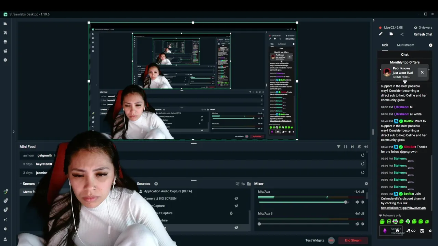This screenshot has height=246, width=438.
Task: Click the purple microphone icon in chat
Action: pyautogui.click(x=385, y=231)
